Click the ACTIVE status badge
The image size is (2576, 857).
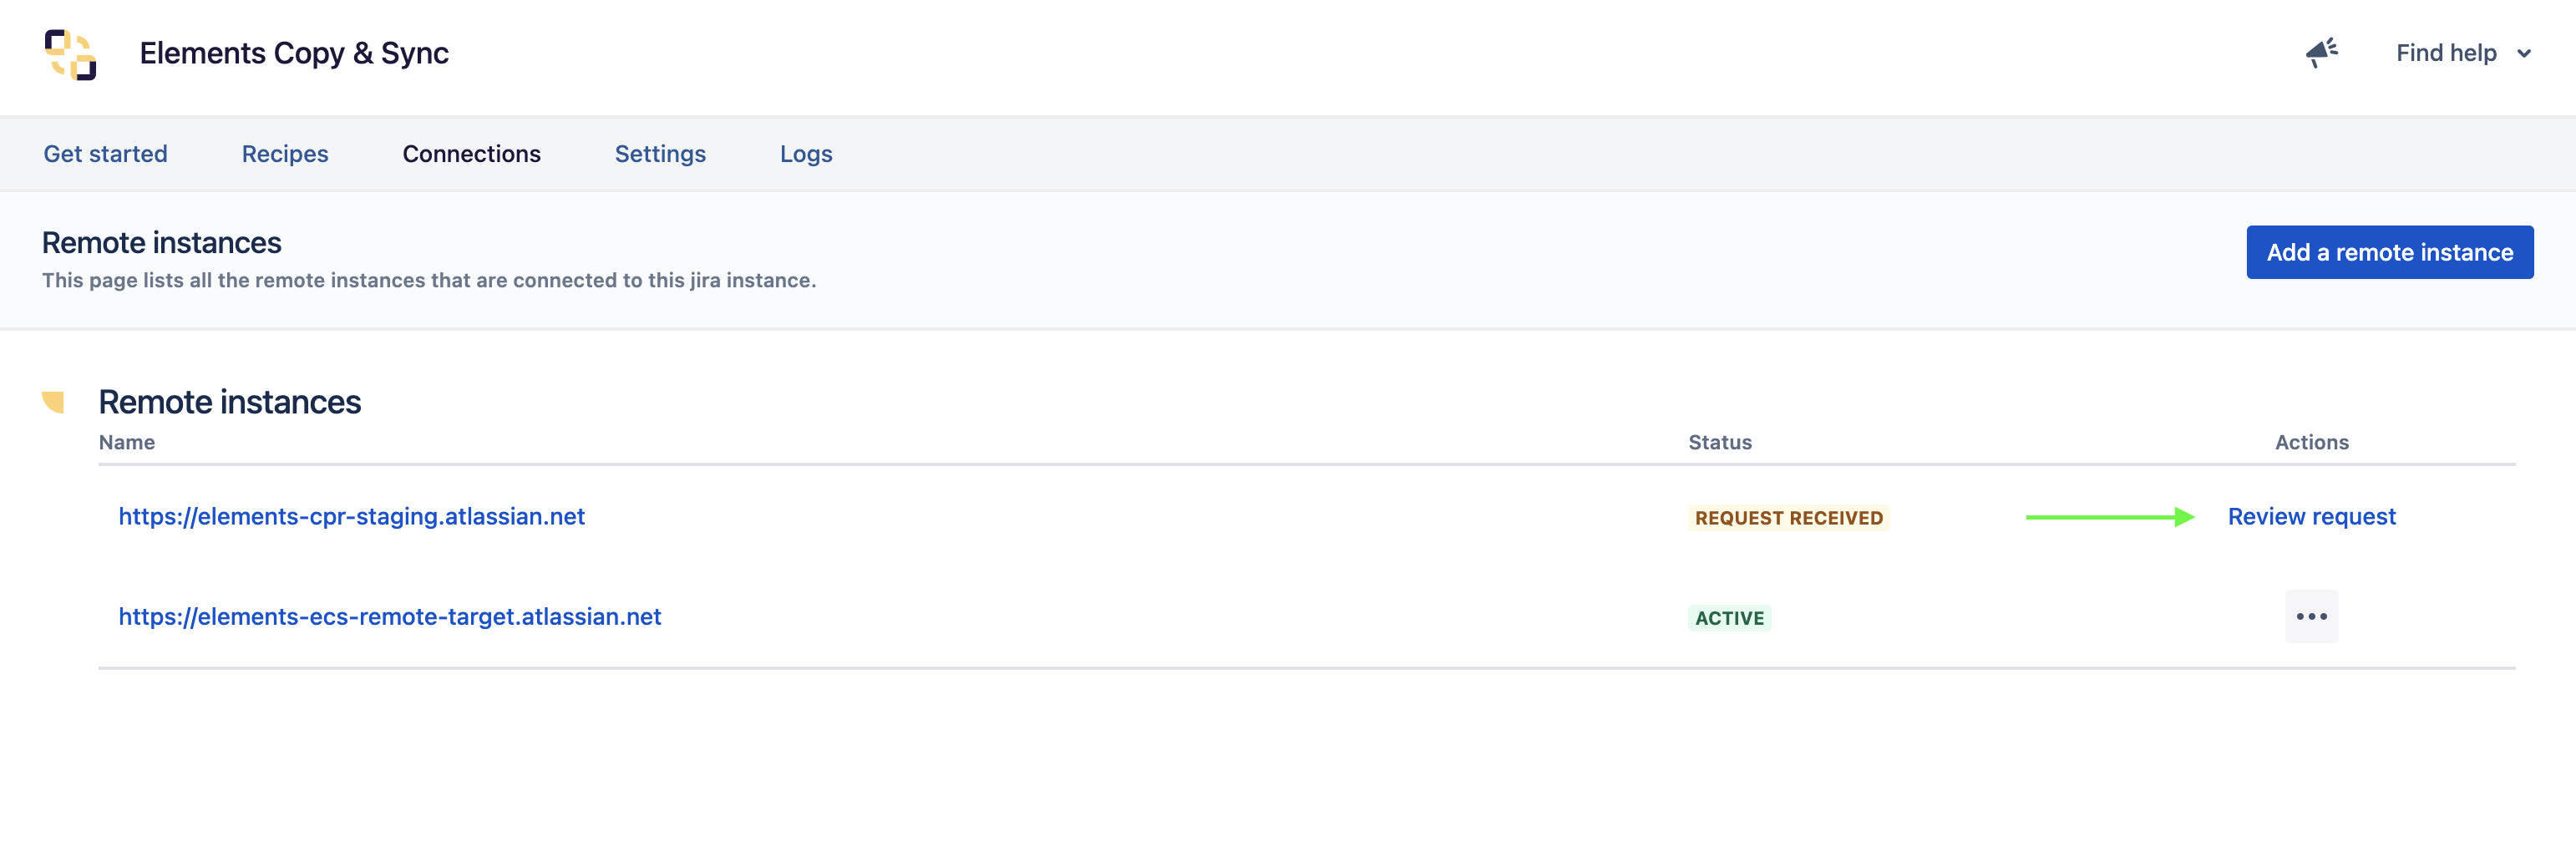click(x=1729, y=618)
